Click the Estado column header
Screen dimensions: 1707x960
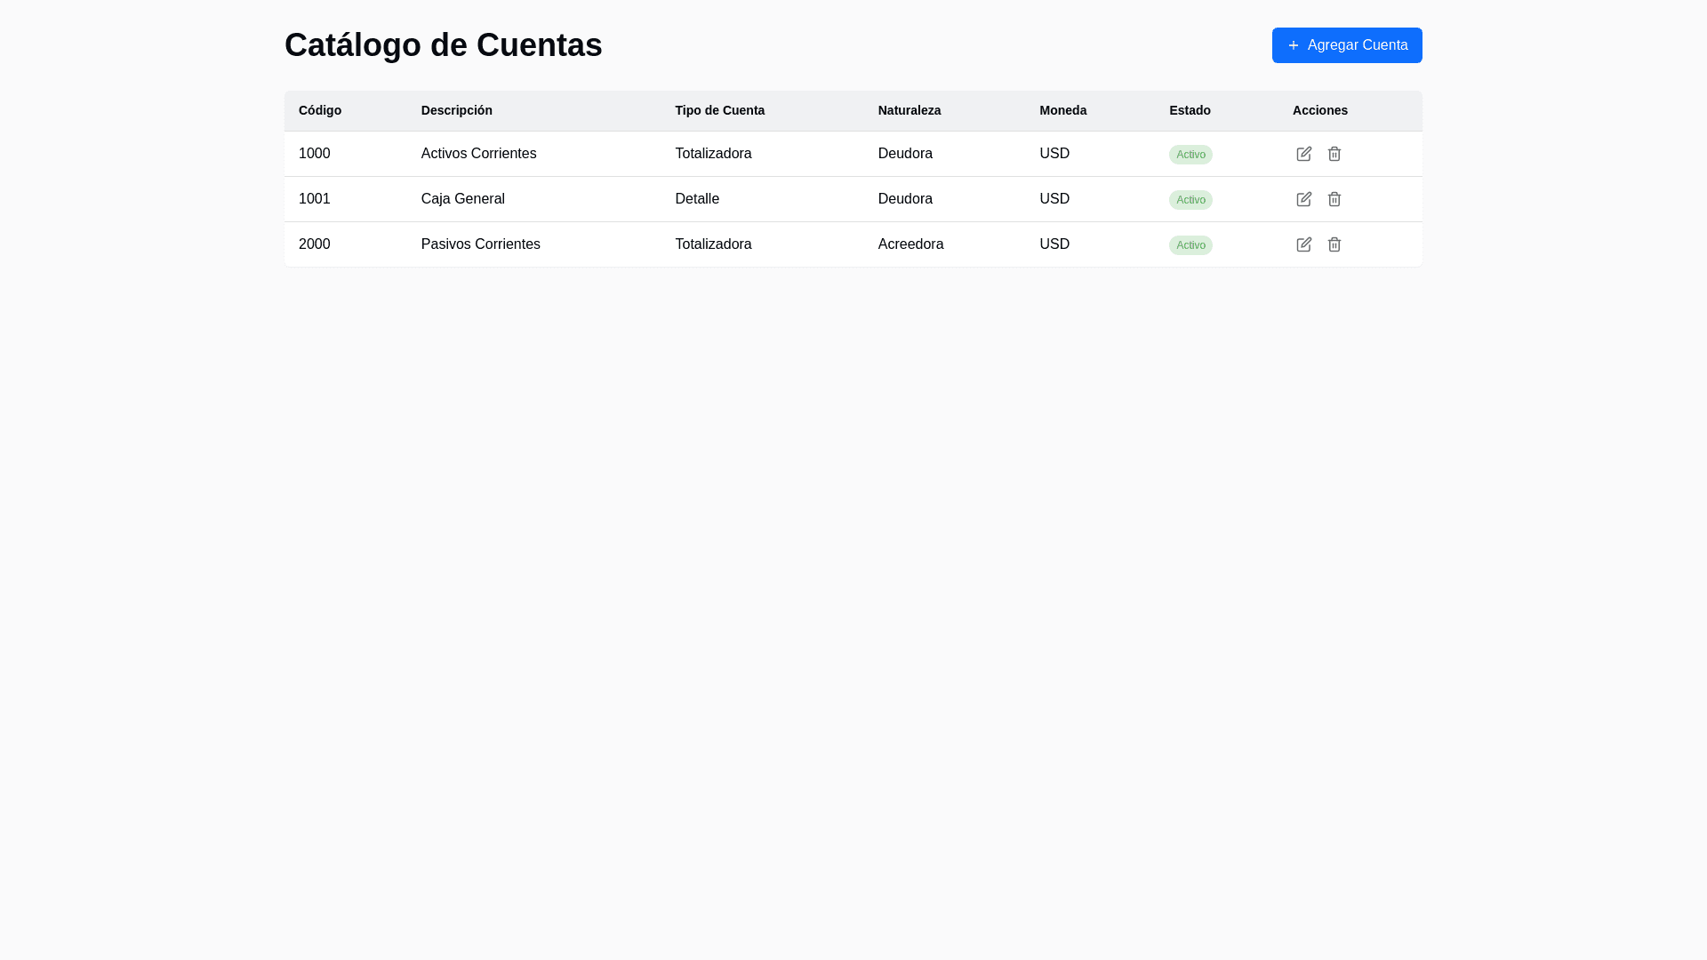click(1190, 110)
